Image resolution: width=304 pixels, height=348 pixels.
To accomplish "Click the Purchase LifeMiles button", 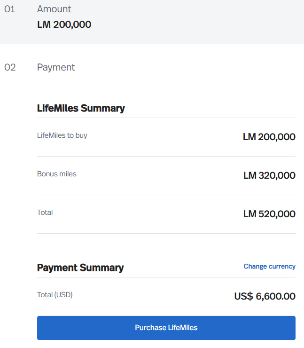I will pyautogui.click(x=166, y=328).
